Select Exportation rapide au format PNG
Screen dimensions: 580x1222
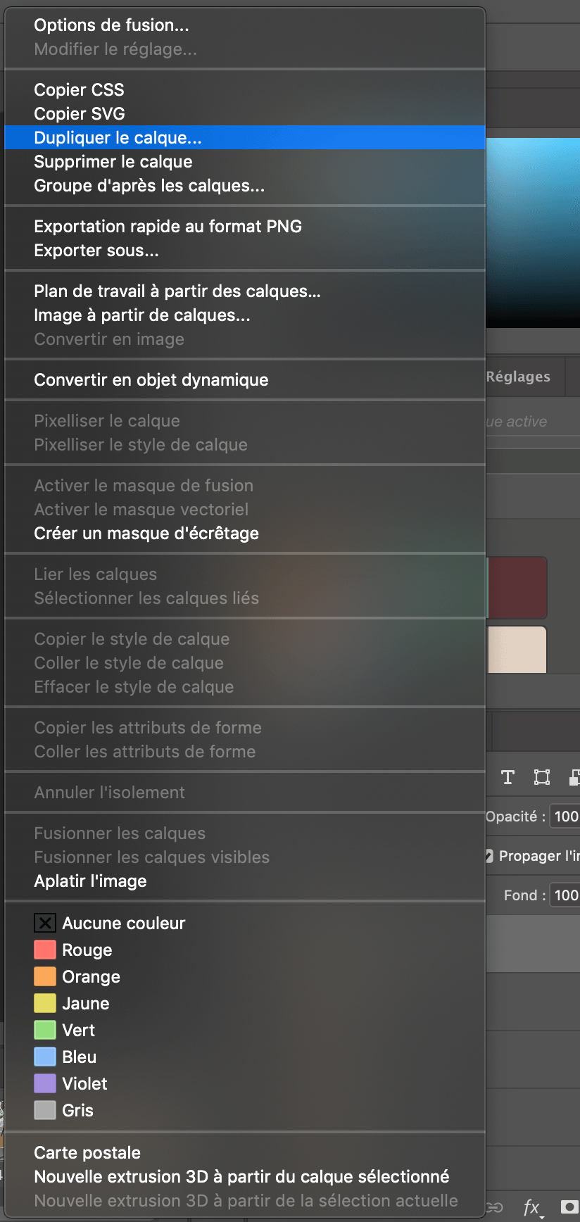click(x=168, y=226)
